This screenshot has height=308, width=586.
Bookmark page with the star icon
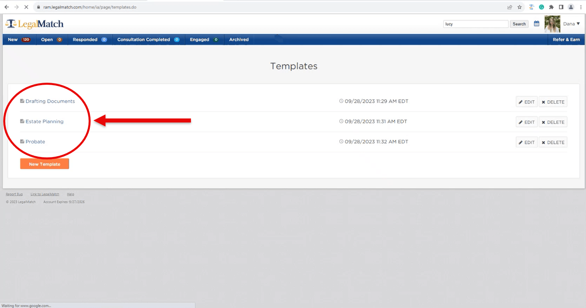point(519,7)
